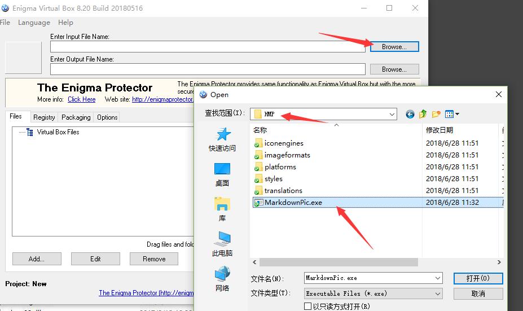Click the scroll right arrow in file list
The width and height of the screenshot is (523, 311).
[499, 262]
